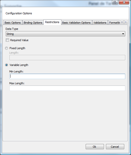Click the disabled Length field under Fixed Length

click(x=67, y=57)
